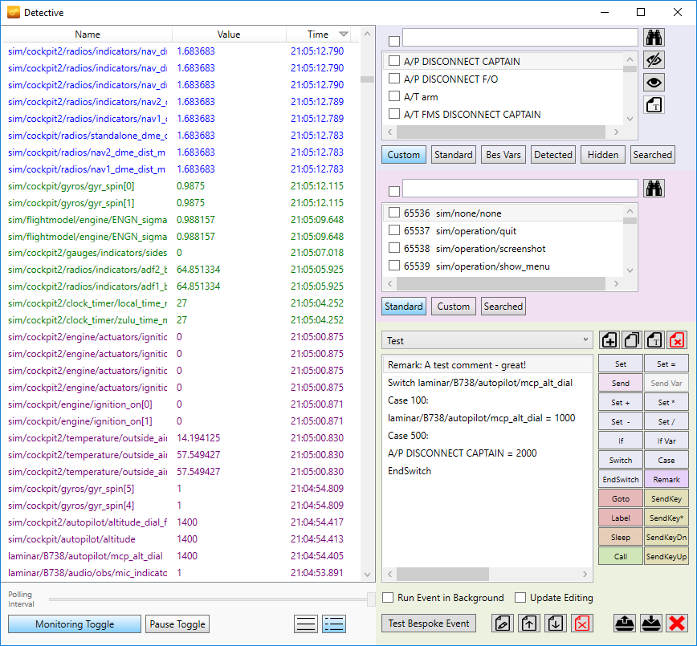Click the SendKeyUp button
This screenshot has height=646, width=697.
666,556
